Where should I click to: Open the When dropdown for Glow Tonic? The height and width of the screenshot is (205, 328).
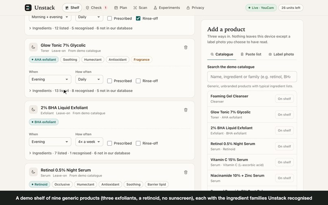[50, 79]
